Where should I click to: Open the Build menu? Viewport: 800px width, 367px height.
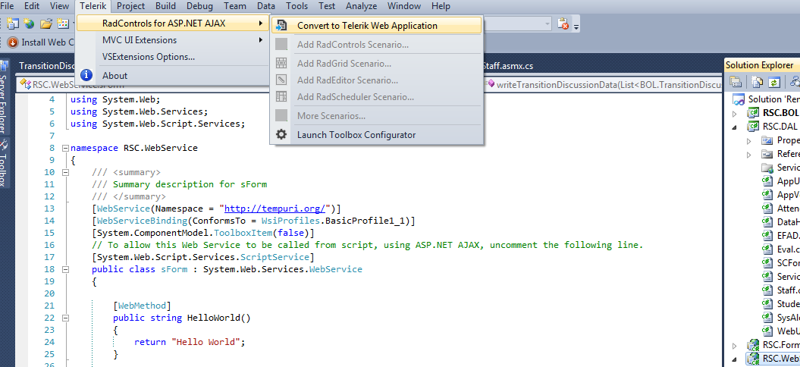165,6
